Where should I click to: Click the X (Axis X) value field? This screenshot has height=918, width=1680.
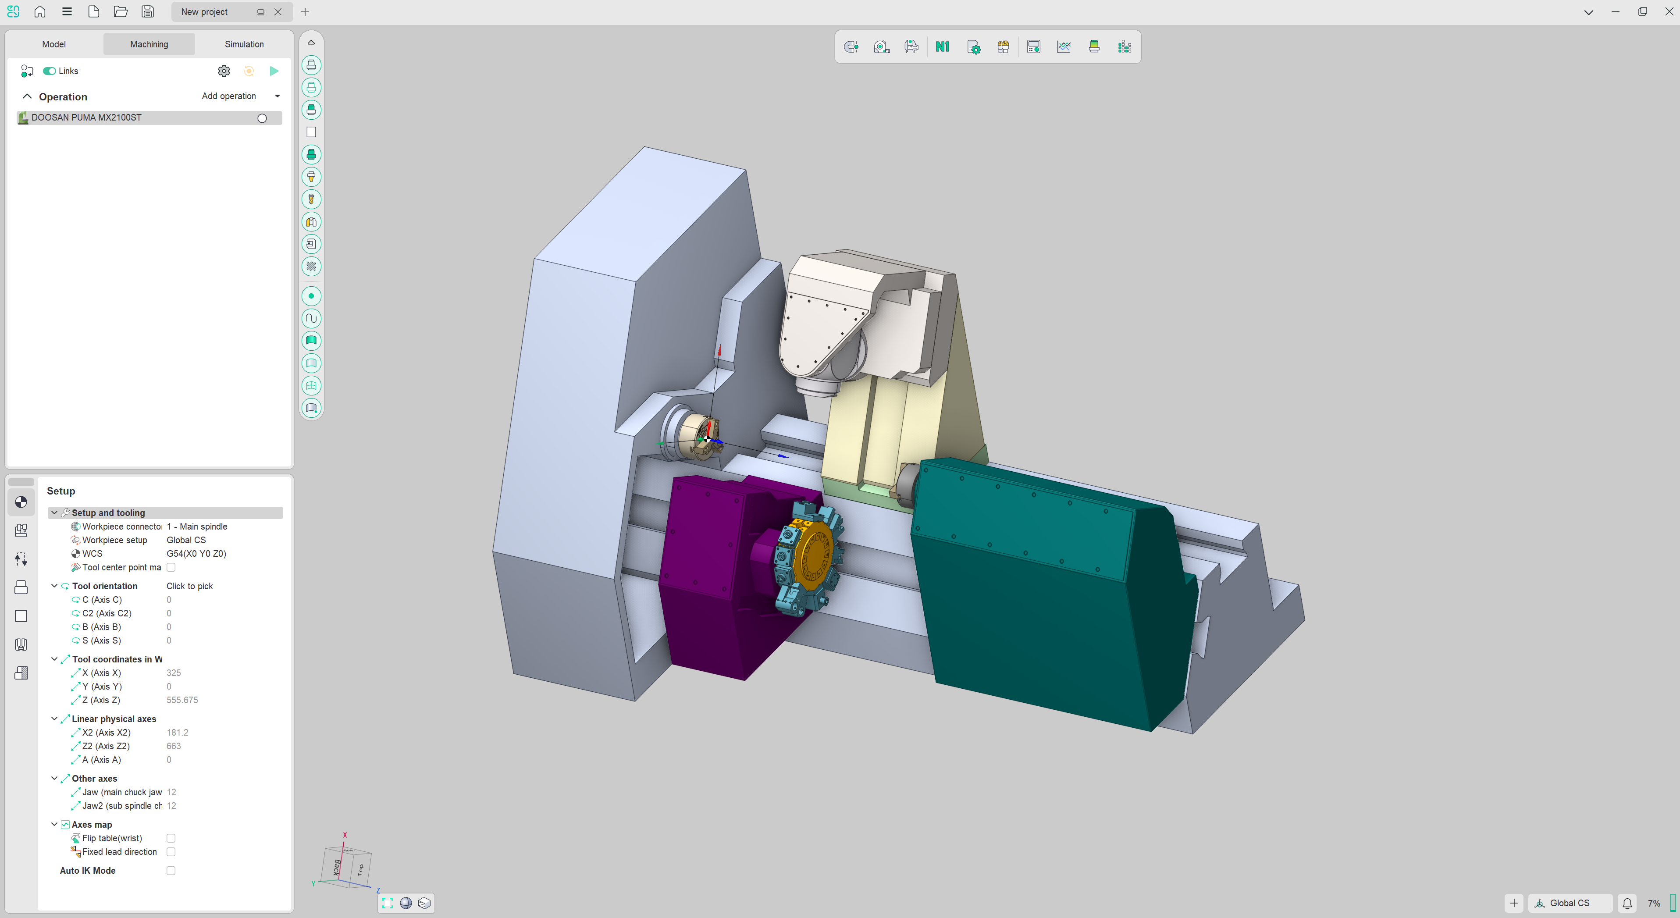coord(174,673)
